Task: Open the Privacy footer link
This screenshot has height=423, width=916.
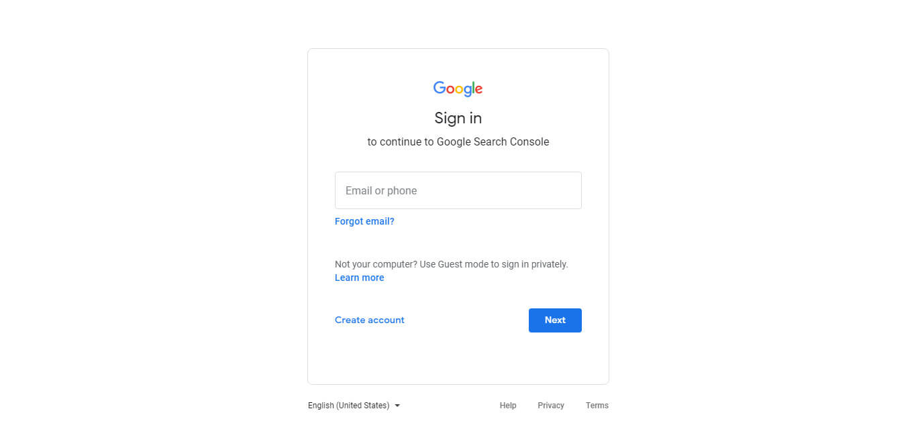Action: (551, 406)
